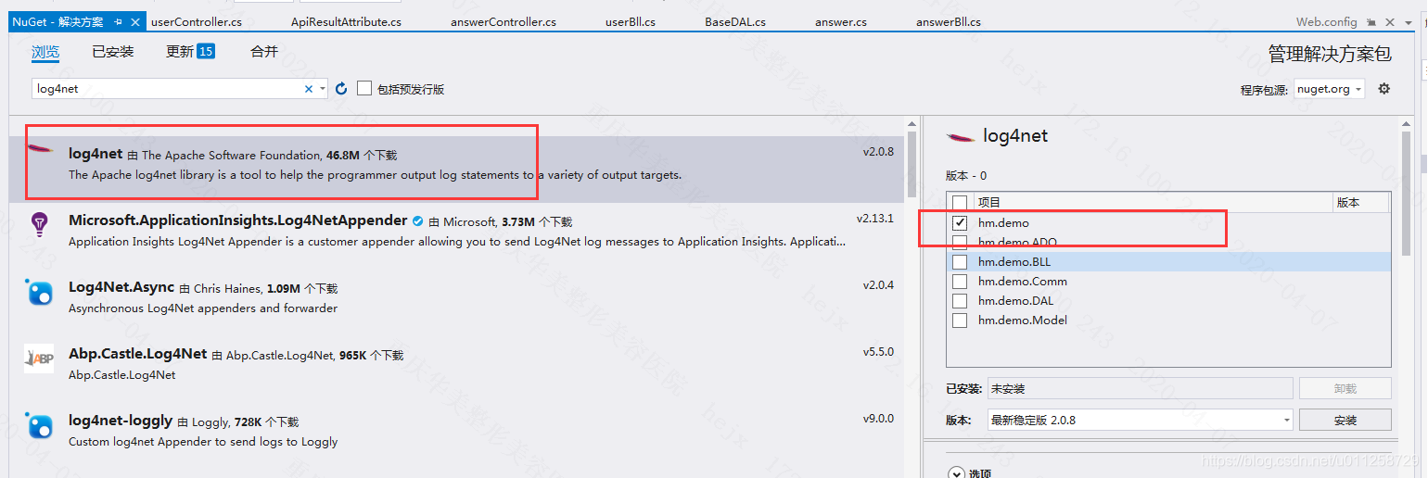Click the v2.13.1 version label
Screen dimensions: 1428x478
pos(875,219)
